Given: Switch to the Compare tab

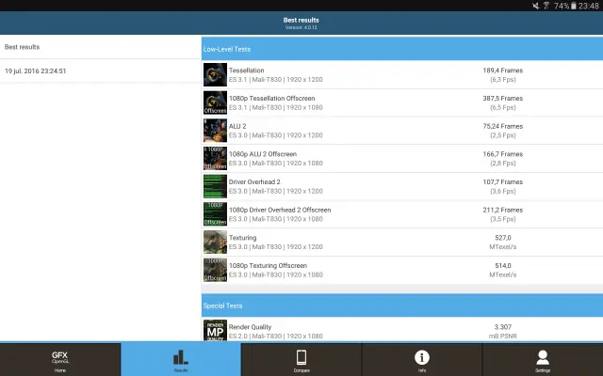Looking at the screenshot, I should [x=301, y=360].
